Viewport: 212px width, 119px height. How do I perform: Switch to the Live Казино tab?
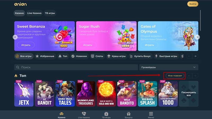coord(34,13)
